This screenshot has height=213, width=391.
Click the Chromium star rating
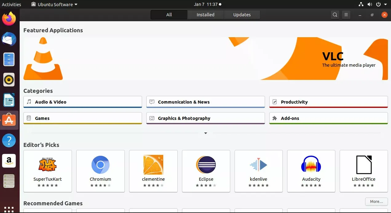click(x=101, y=185)
